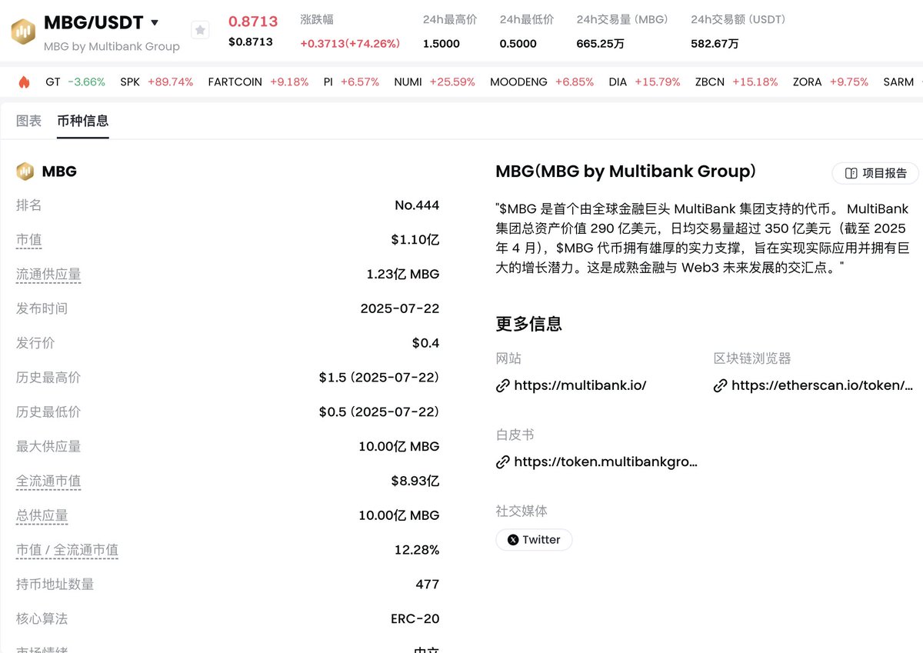Image resolution: width=923 pixels, height=653 pixels.
Task: Click the X logo in Twitter button
Action: [x=513, y=539]
